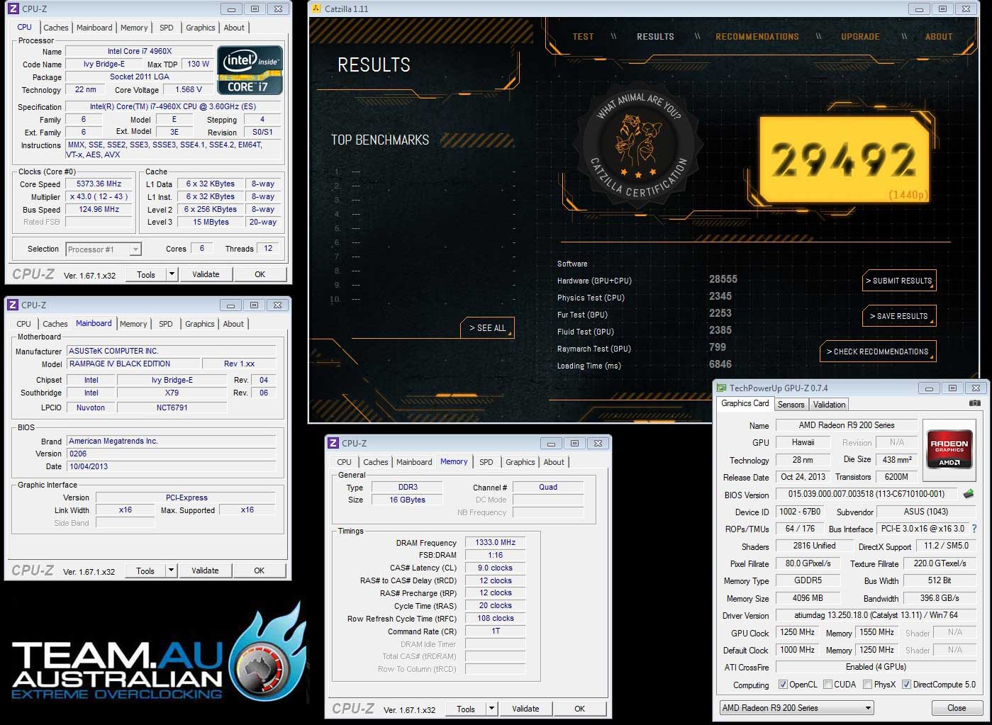Click the Radeon Graphics AMD logo in GPU-Z
The width and height of the screenshot is (992, 725).
949,451
